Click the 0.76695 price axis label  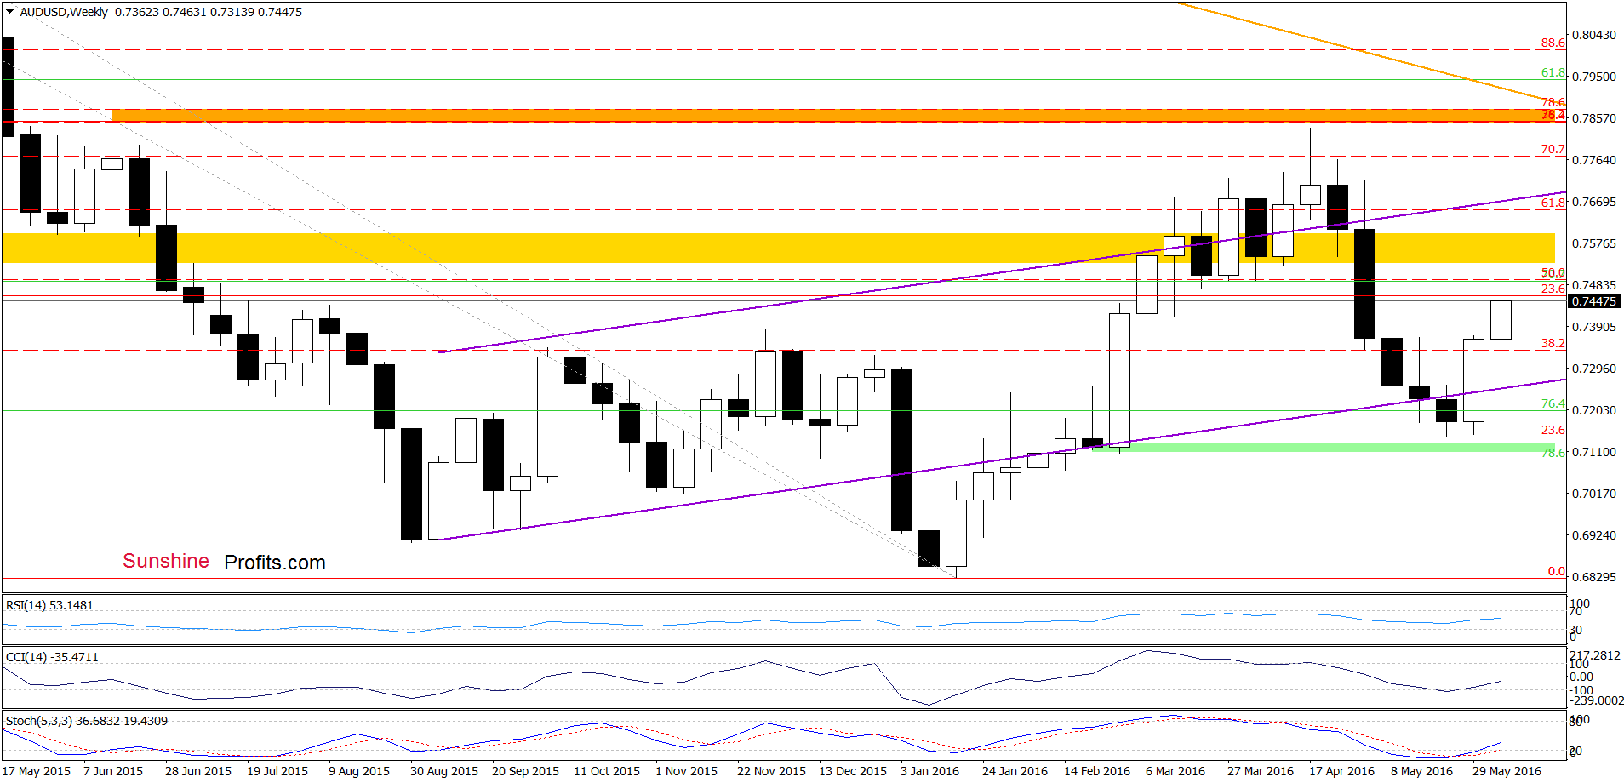[x=1593, y=202]
